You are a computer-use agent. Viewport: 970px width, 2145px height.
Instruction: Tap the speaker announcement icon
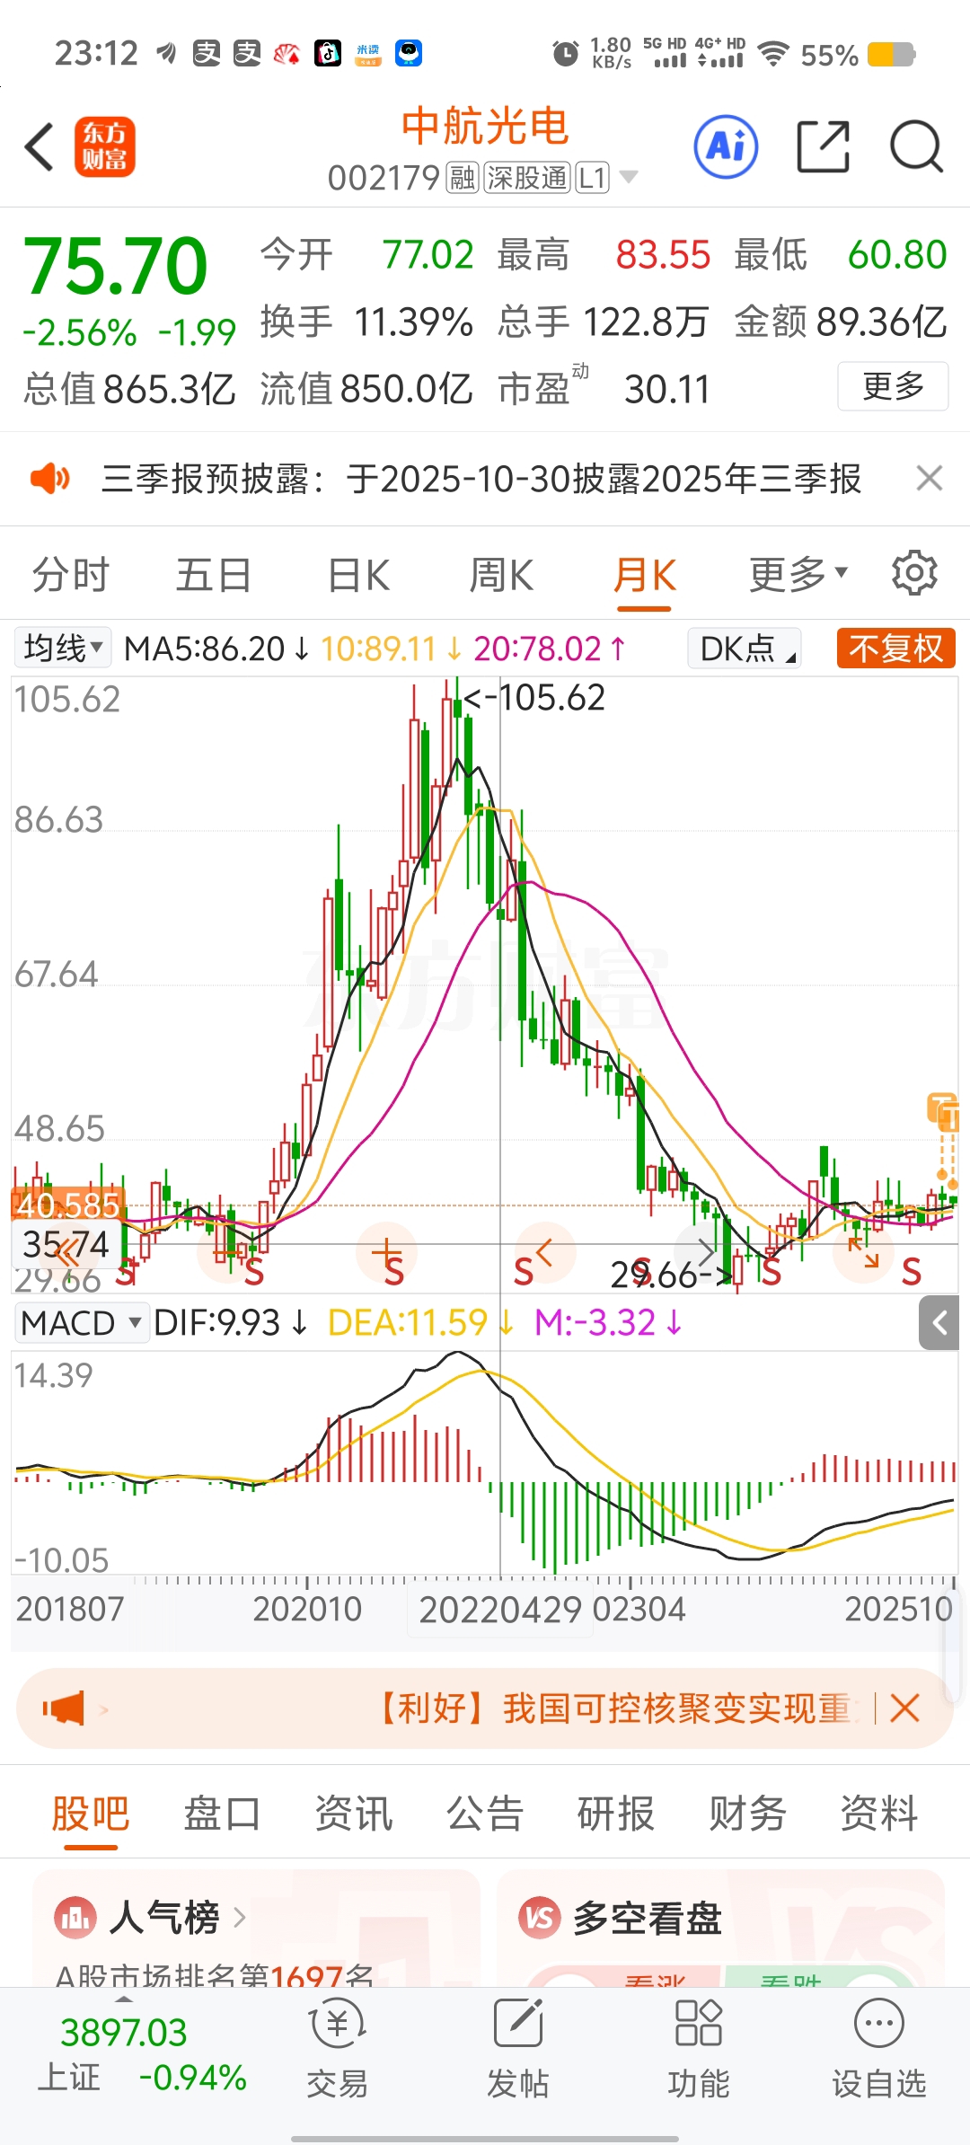pos(49,479)
